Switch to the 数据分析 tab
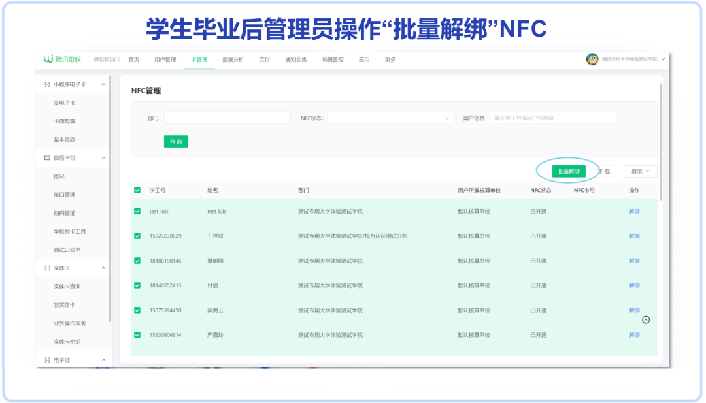 pyautogui.click(x=233, y=59)
